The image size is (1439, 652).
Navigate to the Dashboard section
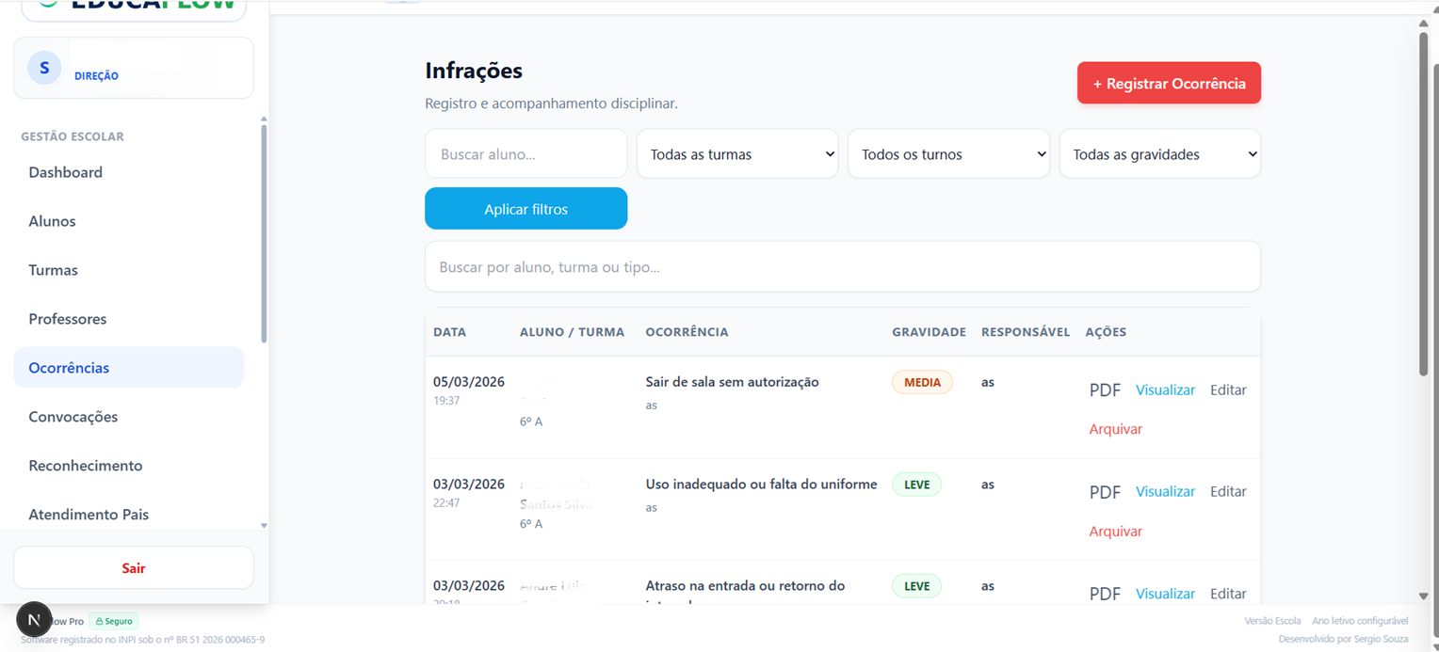pos(65,172)
